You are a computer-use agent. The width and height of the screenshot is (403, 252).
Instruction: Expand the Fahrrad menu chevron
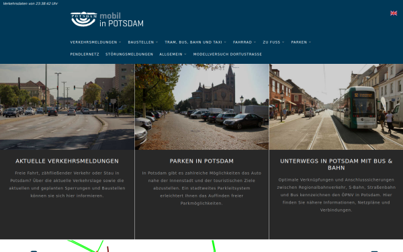click(255, 42)
